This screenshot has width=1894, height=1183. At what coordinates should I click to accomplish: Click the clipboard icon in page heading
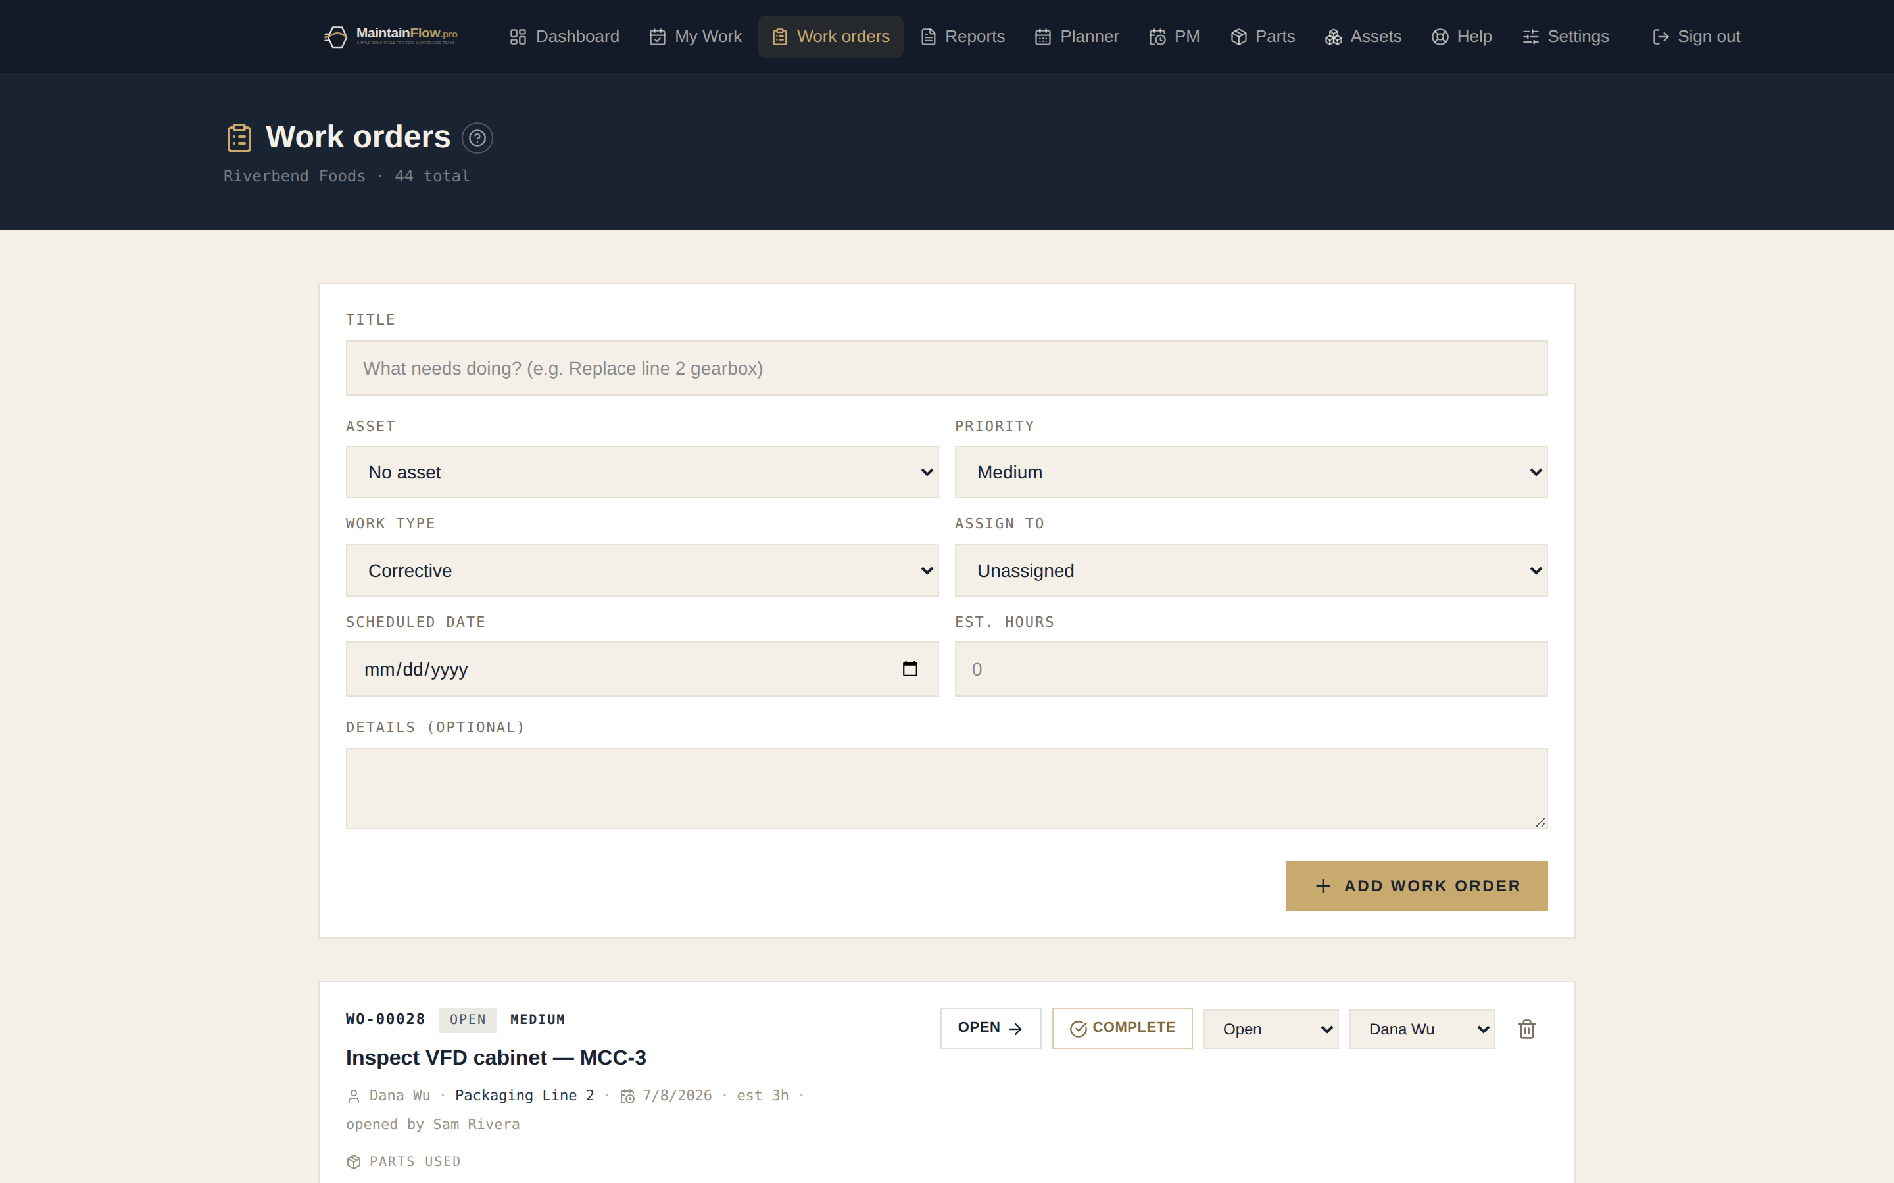pyautogui.click(x=239, y=138)
